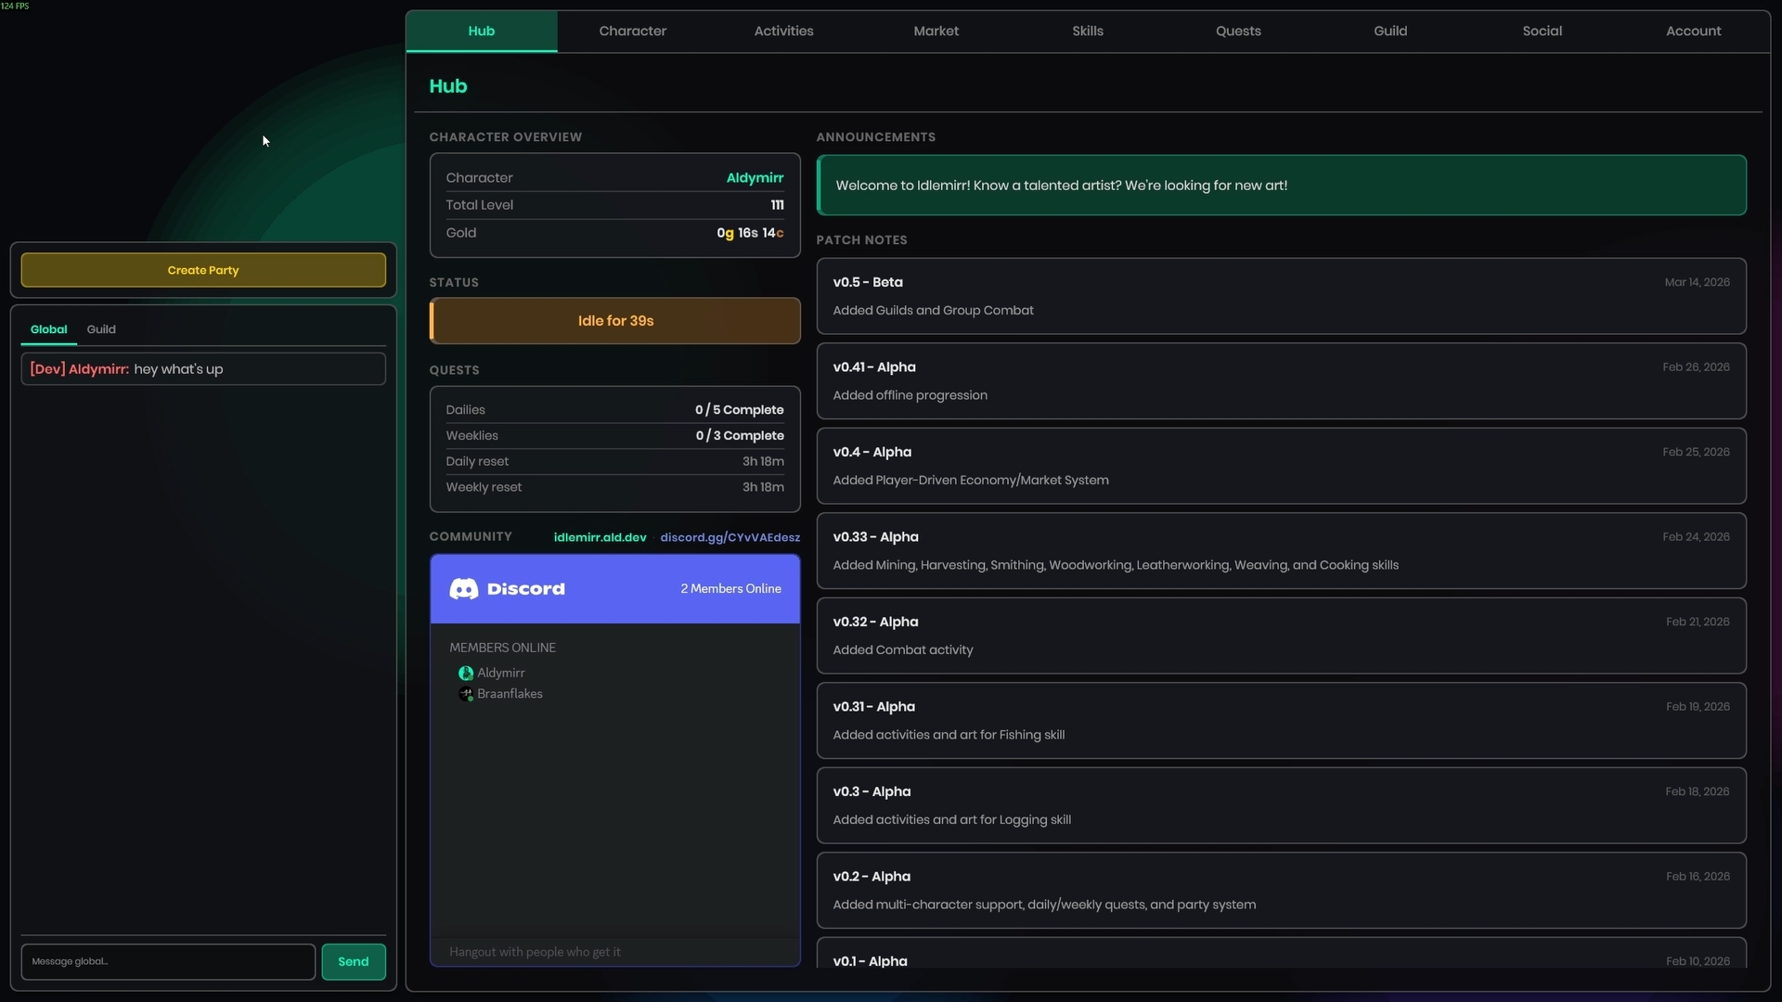Focus the Message global input field

(168, 961)
